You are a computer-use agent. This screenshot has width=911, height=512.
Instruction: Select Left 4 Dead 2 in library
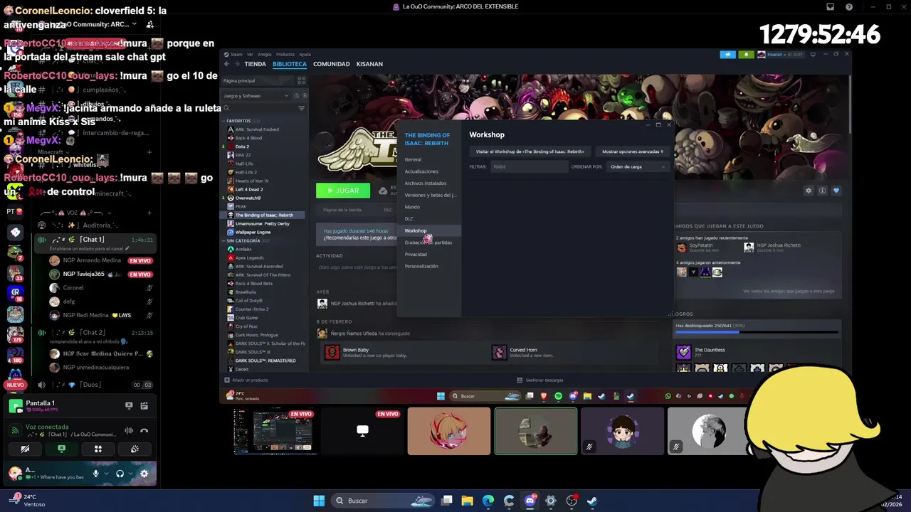pos(248,189)
